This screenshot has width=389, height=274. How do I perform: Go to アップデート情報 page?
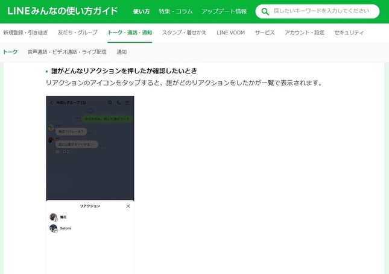224,11
